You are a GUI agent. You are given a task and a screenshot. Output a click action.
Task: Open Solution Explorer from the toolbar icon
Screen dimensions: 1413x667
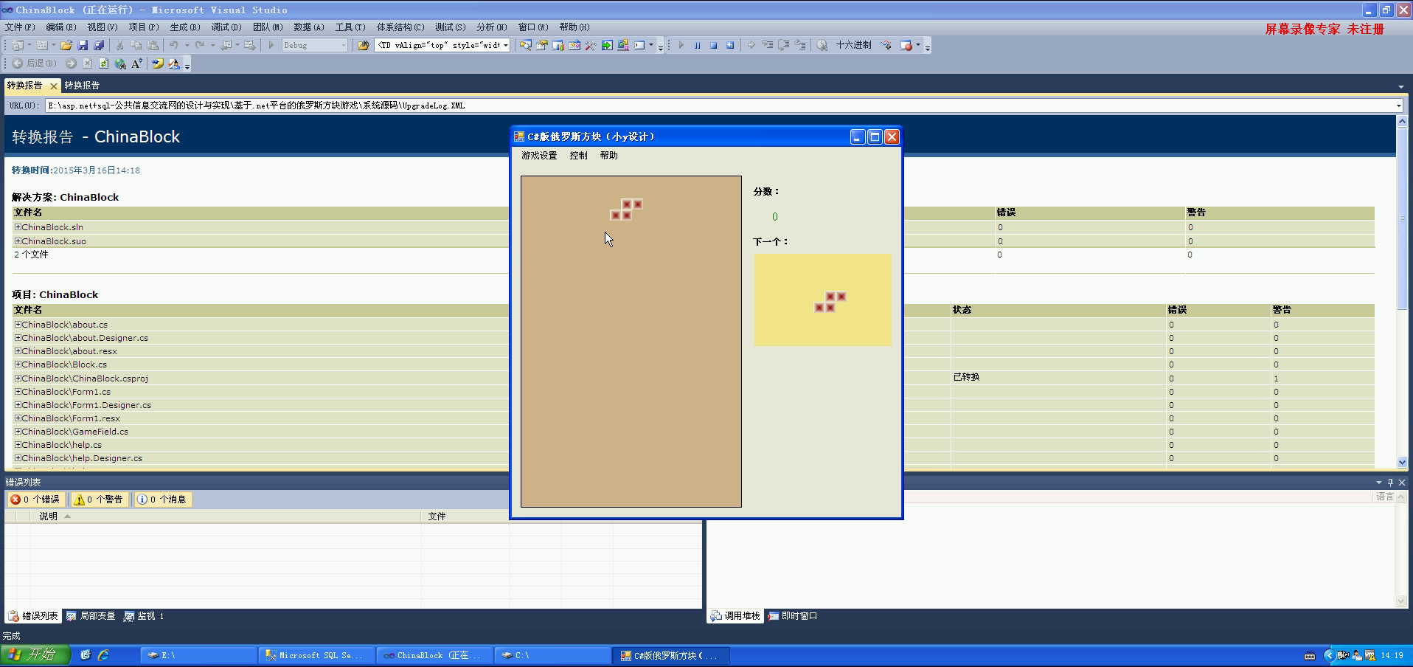pos(526,45)
